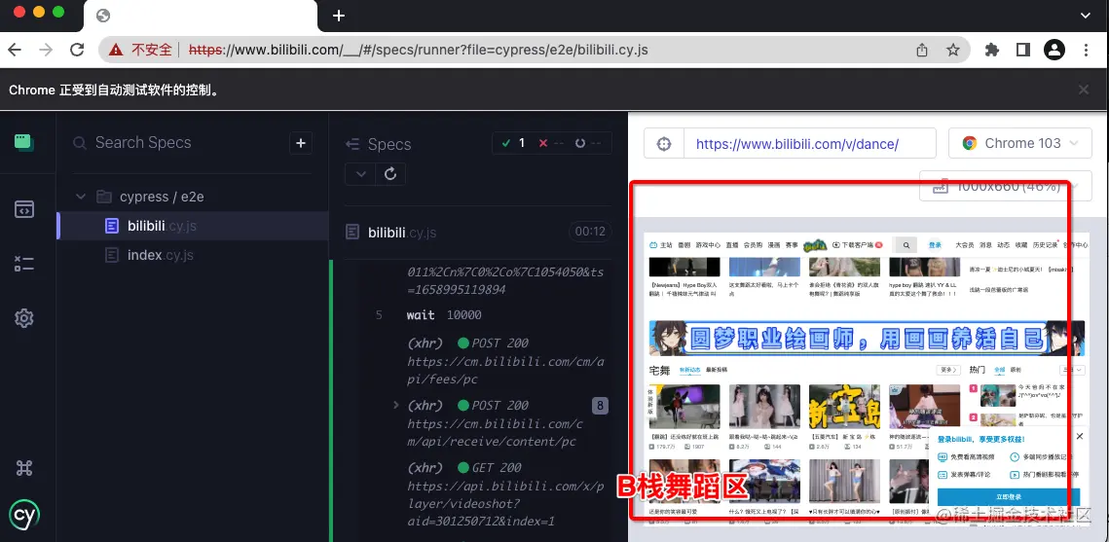The height and width of the screenshot is (542, 1109).
Task: Switch to 最新投稿 tab in 宅舞
Action: click(x=717, y=370)
